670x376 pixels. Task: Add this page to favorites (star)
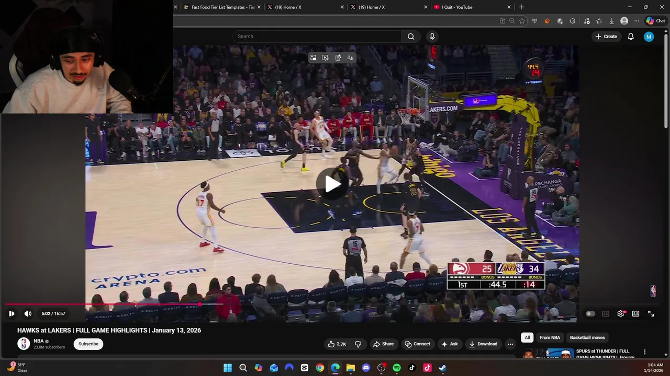pyautogui.click(x=522, y=21)
